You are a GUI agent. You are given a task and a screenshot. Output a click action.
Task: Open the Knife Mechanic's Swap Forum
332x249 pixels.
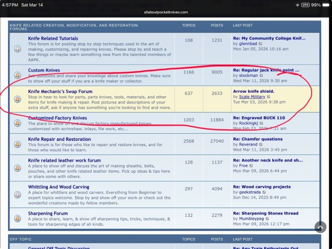[x=60, y=92]
